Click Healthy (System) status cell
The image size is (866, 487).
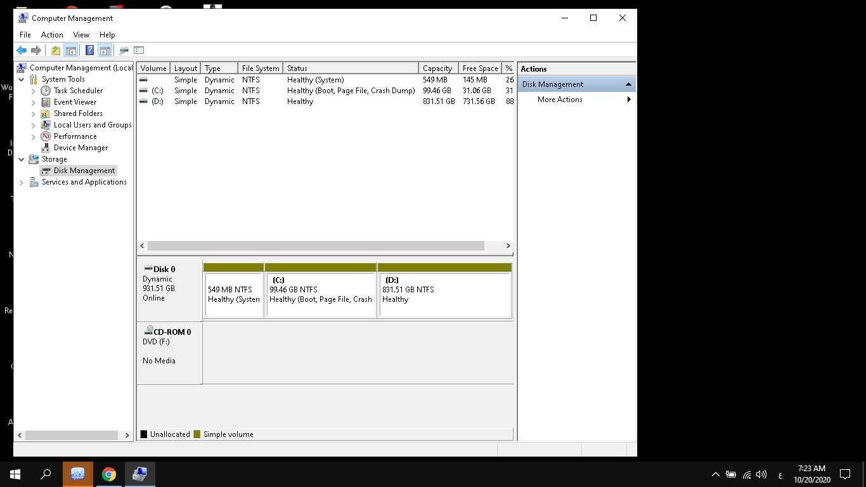[x=315, y=80]
